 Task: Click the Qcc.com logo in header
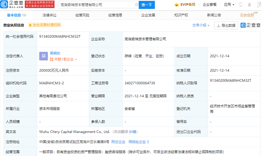(12, 5)
